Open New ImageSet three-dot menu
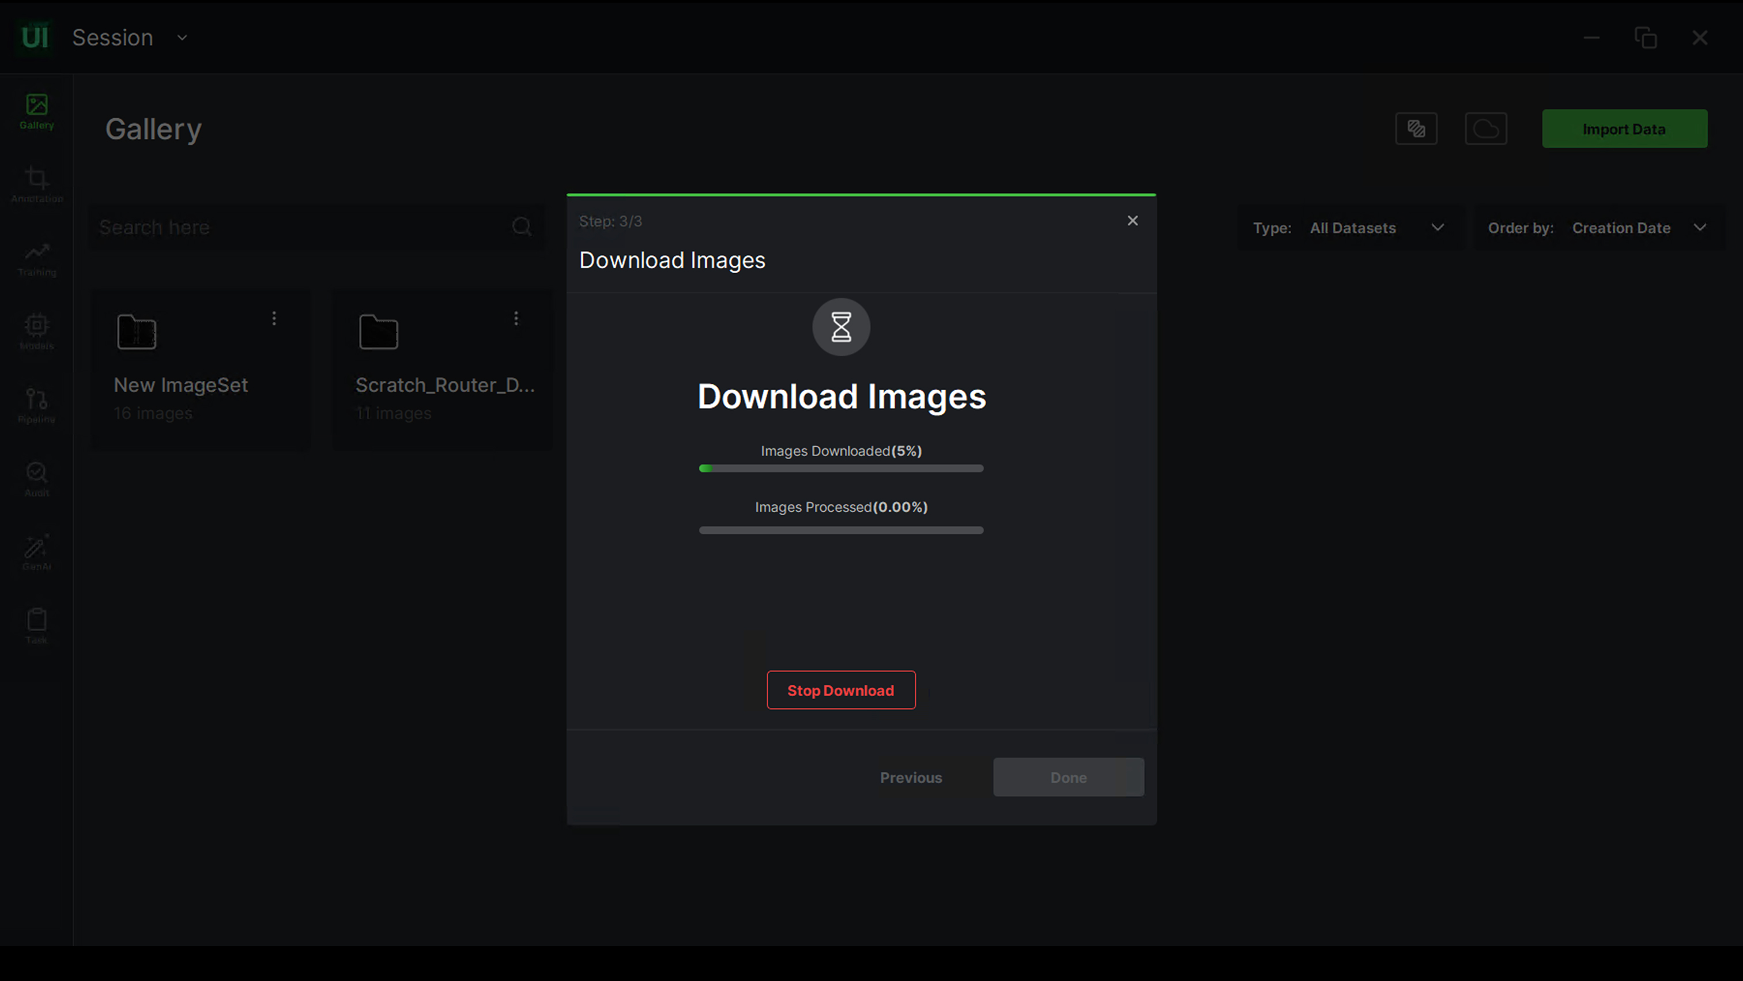This screenshot has height=981, width=1743. pyautogui.click(x=274, y=318)
